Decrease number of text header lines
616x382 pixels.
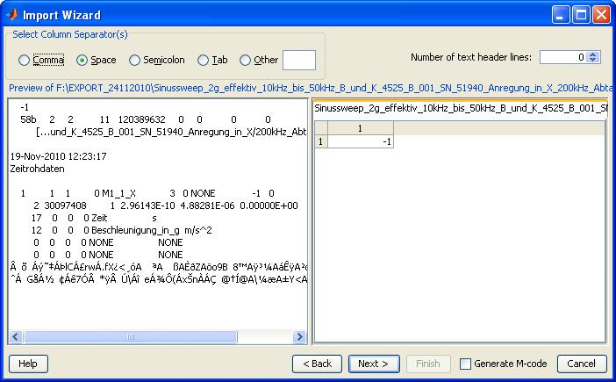pos(593,60)
